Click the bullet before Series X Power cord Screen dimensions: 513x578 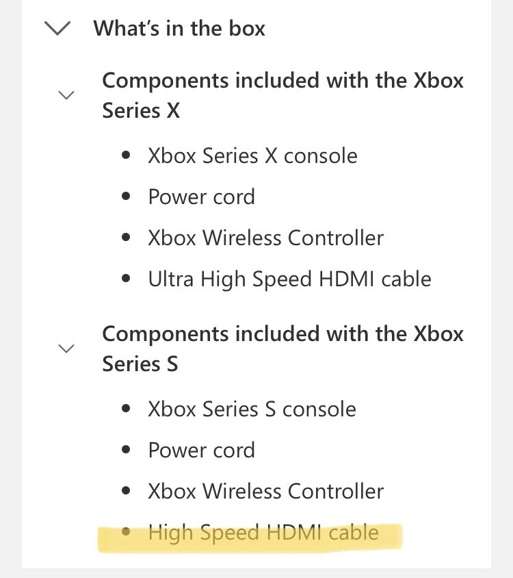pyautogui.click(x=126, y=196)
